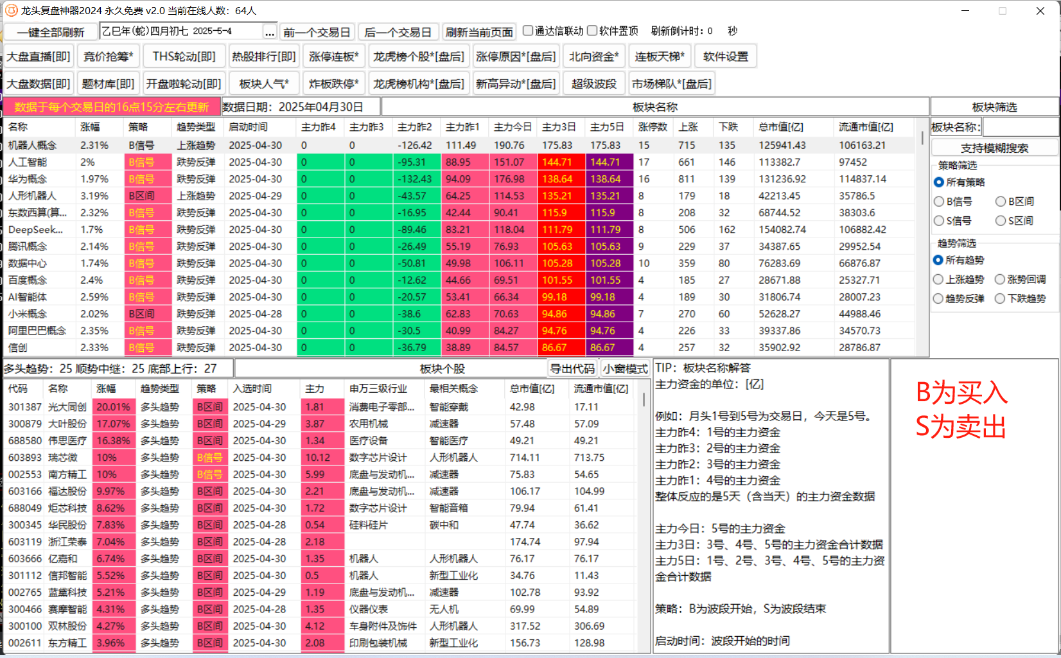Screen dimensions: 1061x658
Task: Select B信号 strategy radio button
Action: click(939, 202)
